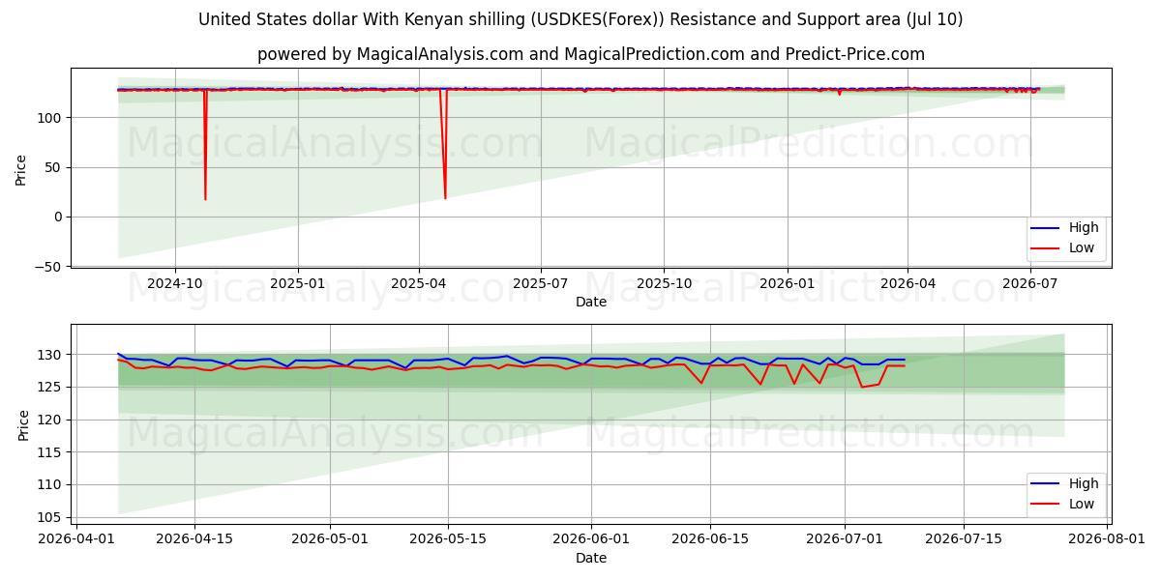Click the bottom chart's 2026-07-01 tick label
Viewport: 1161px width, 580px height.
tap(845, 539)
